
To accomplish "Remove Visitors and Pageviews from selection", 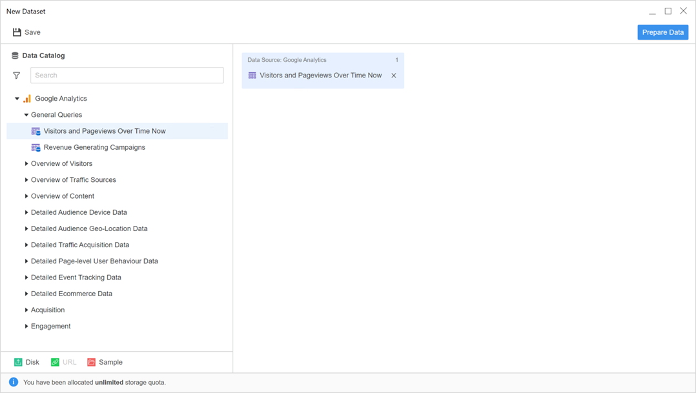I will 394,76.
